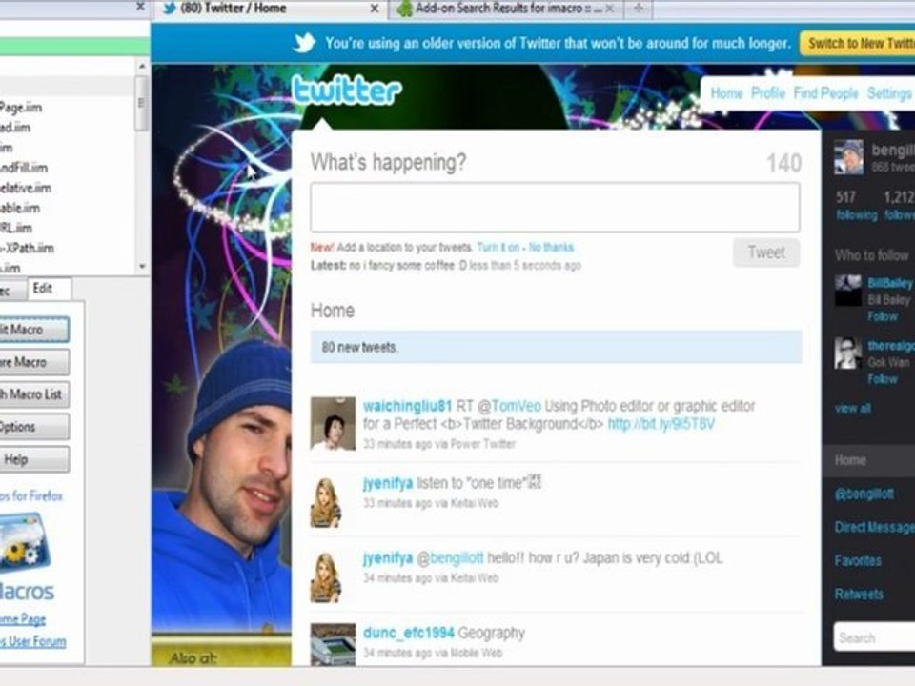Open the iMacros Options button

coord(34,427)
